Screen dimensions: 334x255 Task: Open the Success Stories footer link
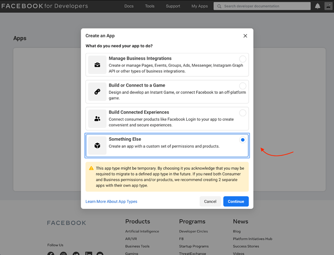pyautogui.click(x=246, y=246)
